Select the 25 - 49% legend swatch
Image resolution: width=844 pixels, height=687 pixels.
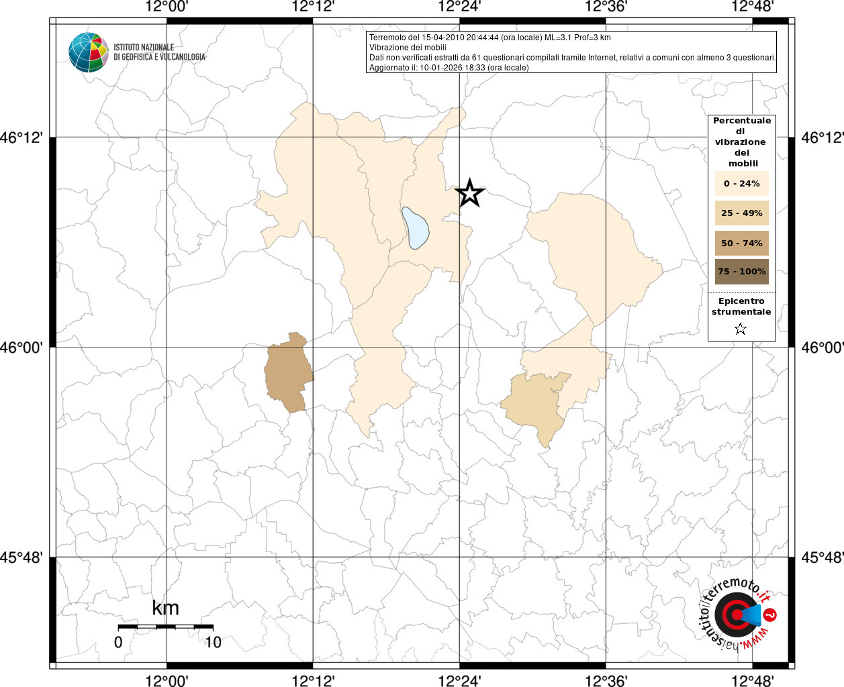[x=741, y=213]
